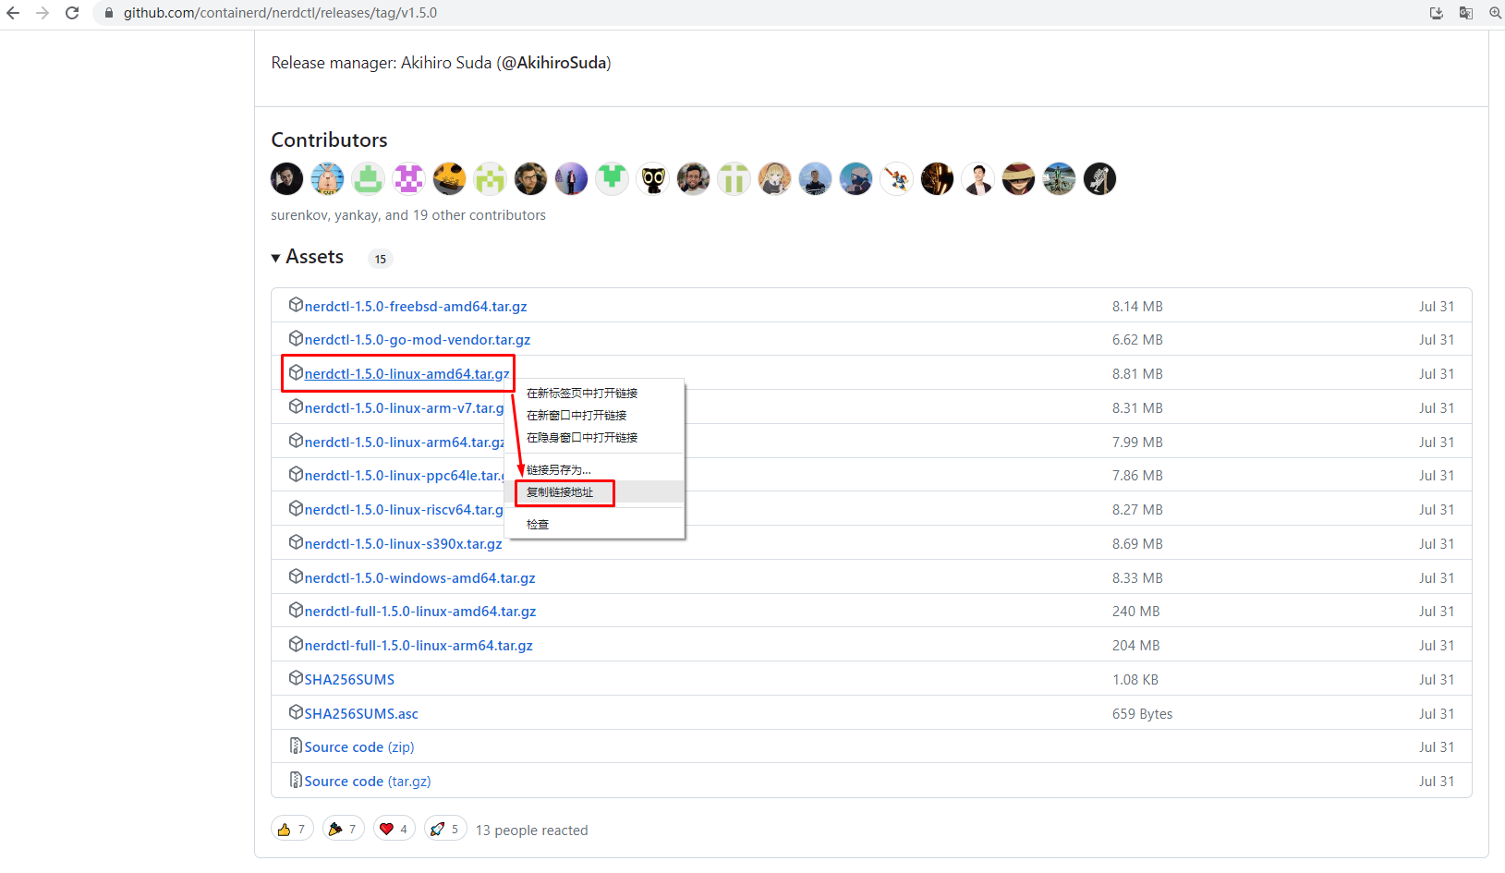
Task: Open the SHA256SUMS file
Action: 349,680
